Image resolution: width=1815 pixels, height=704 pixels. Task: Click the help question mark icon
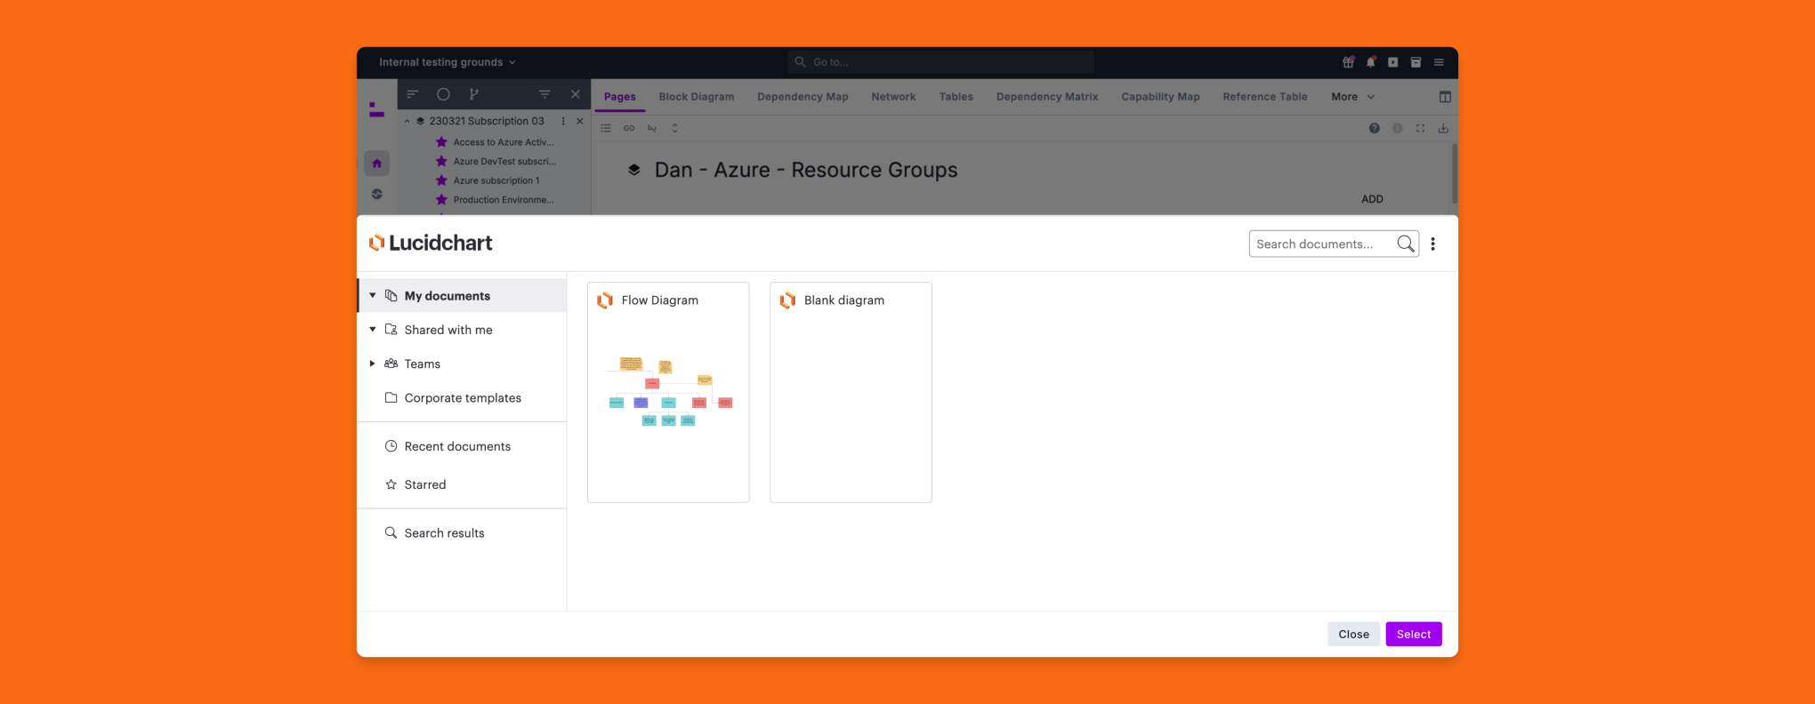point(1375,128)
